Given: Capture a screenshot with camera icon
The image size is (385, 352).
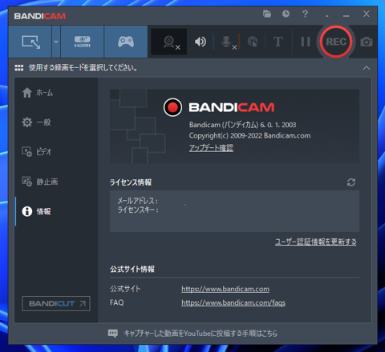Looking at the screenshot, I should point(367,42).
